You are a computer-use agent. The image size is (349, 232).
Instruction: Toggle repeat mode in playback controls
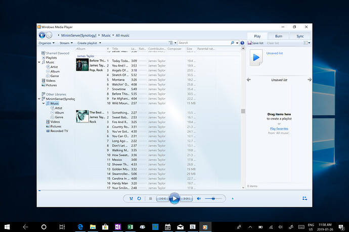tap(139, 199)
